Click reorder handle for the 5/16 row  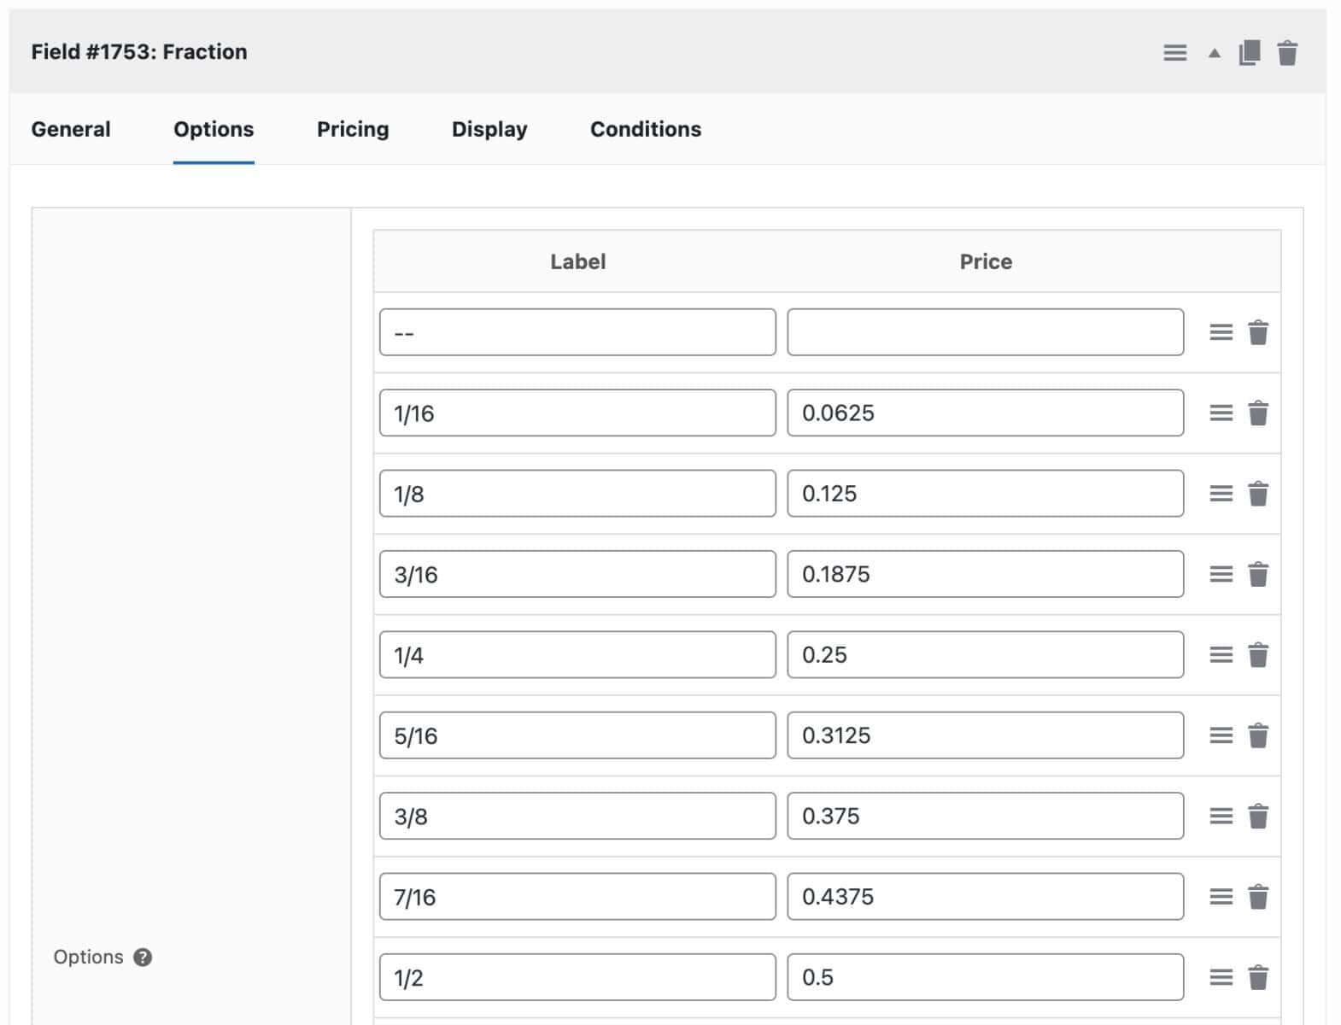[x=1221, y=735]
